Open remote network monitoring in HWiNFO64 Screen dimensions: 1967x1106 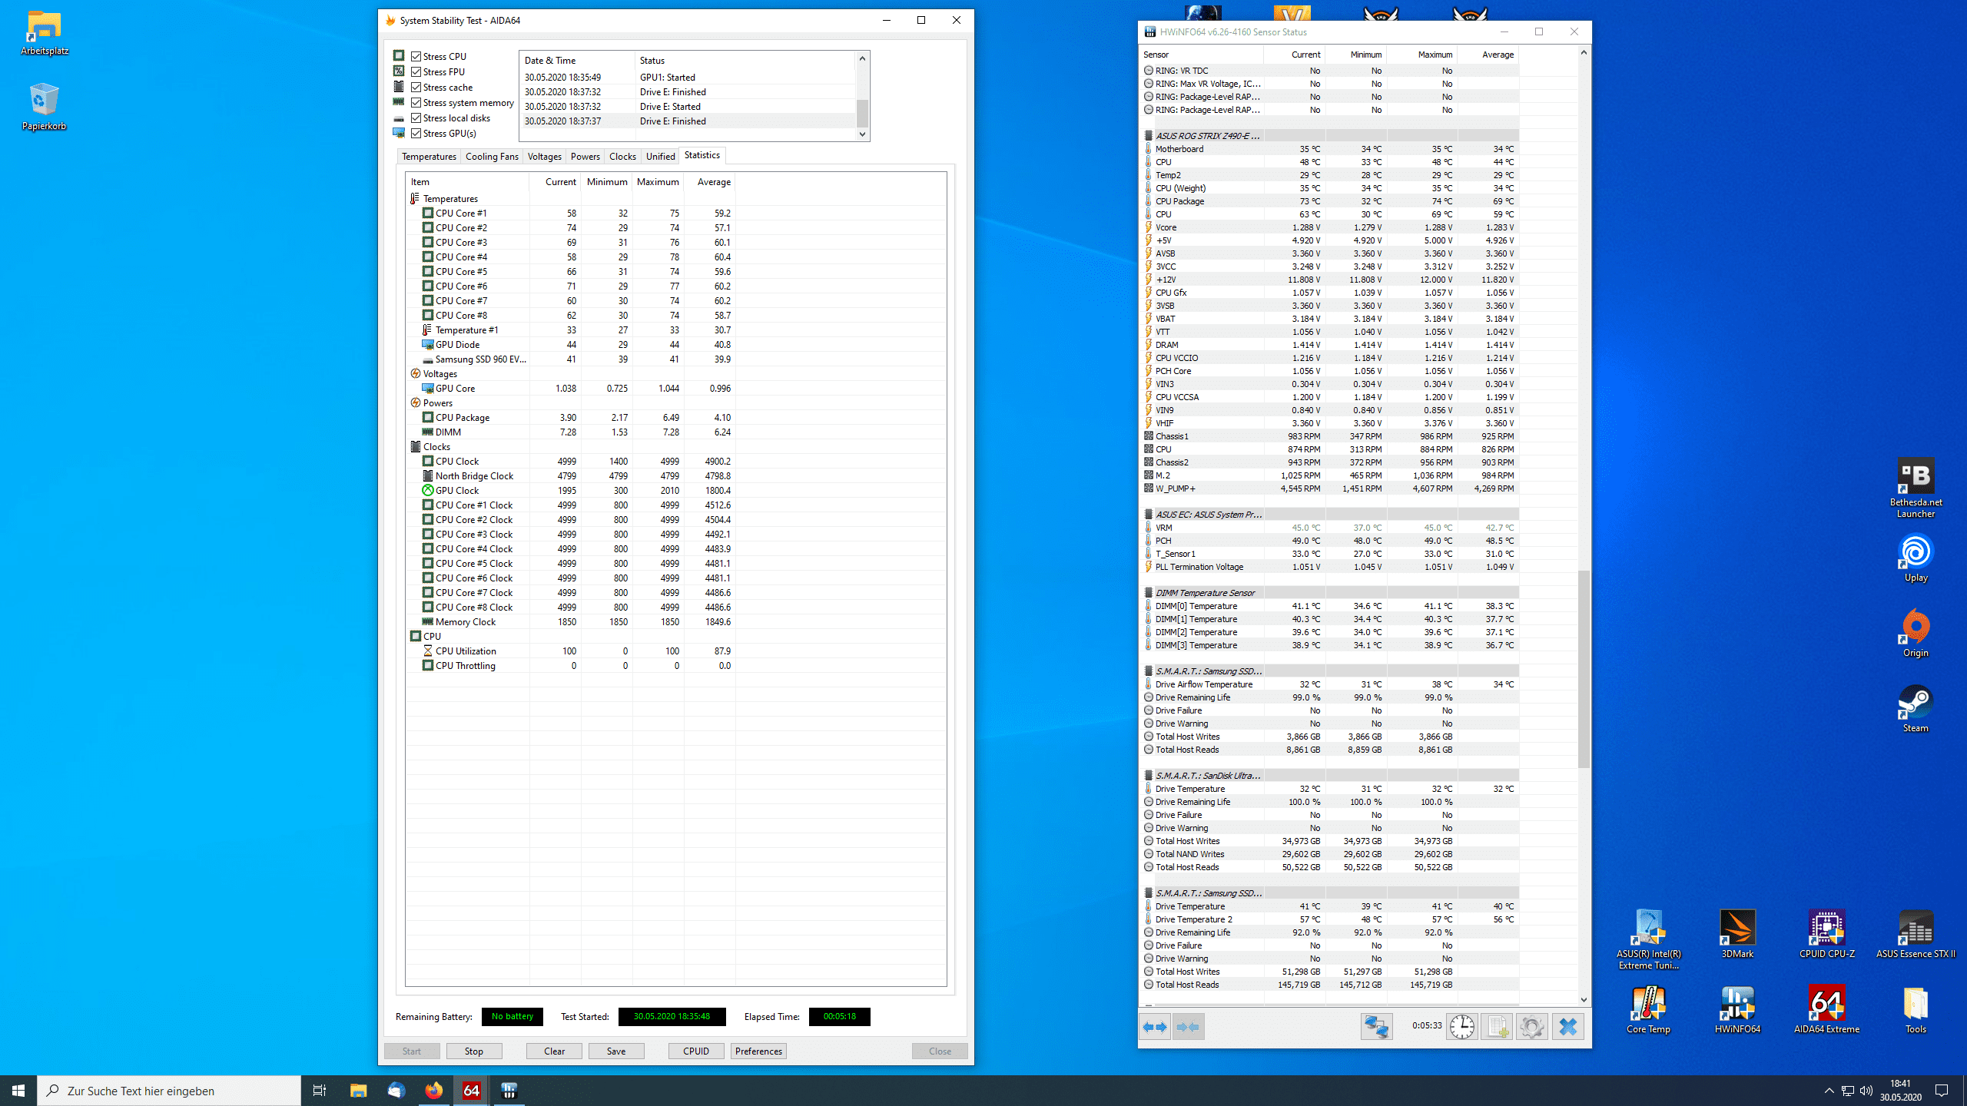[1376, 1027]
